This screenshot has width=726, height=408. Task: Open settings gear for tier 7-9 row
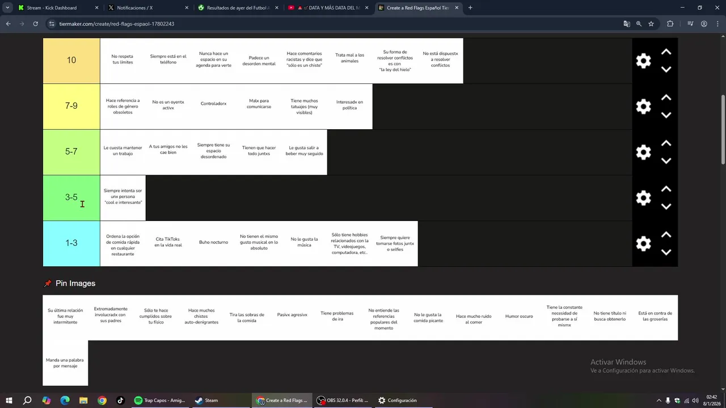[643, 107]
